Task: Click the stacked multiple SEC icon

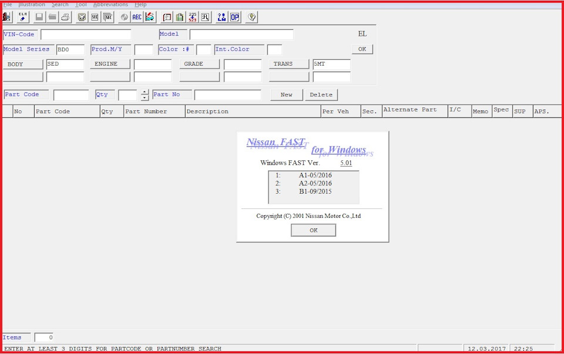Action: coord(108,17)
